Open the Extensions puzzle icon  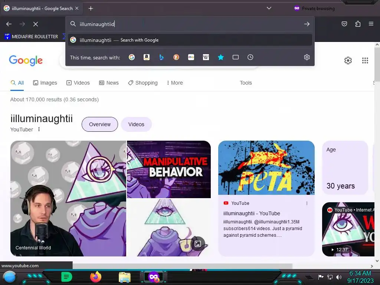[x=358, y=24]
